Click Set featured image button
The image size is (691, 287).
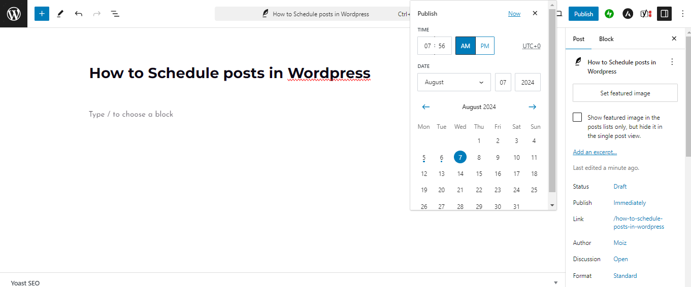[x=625, y=93]
